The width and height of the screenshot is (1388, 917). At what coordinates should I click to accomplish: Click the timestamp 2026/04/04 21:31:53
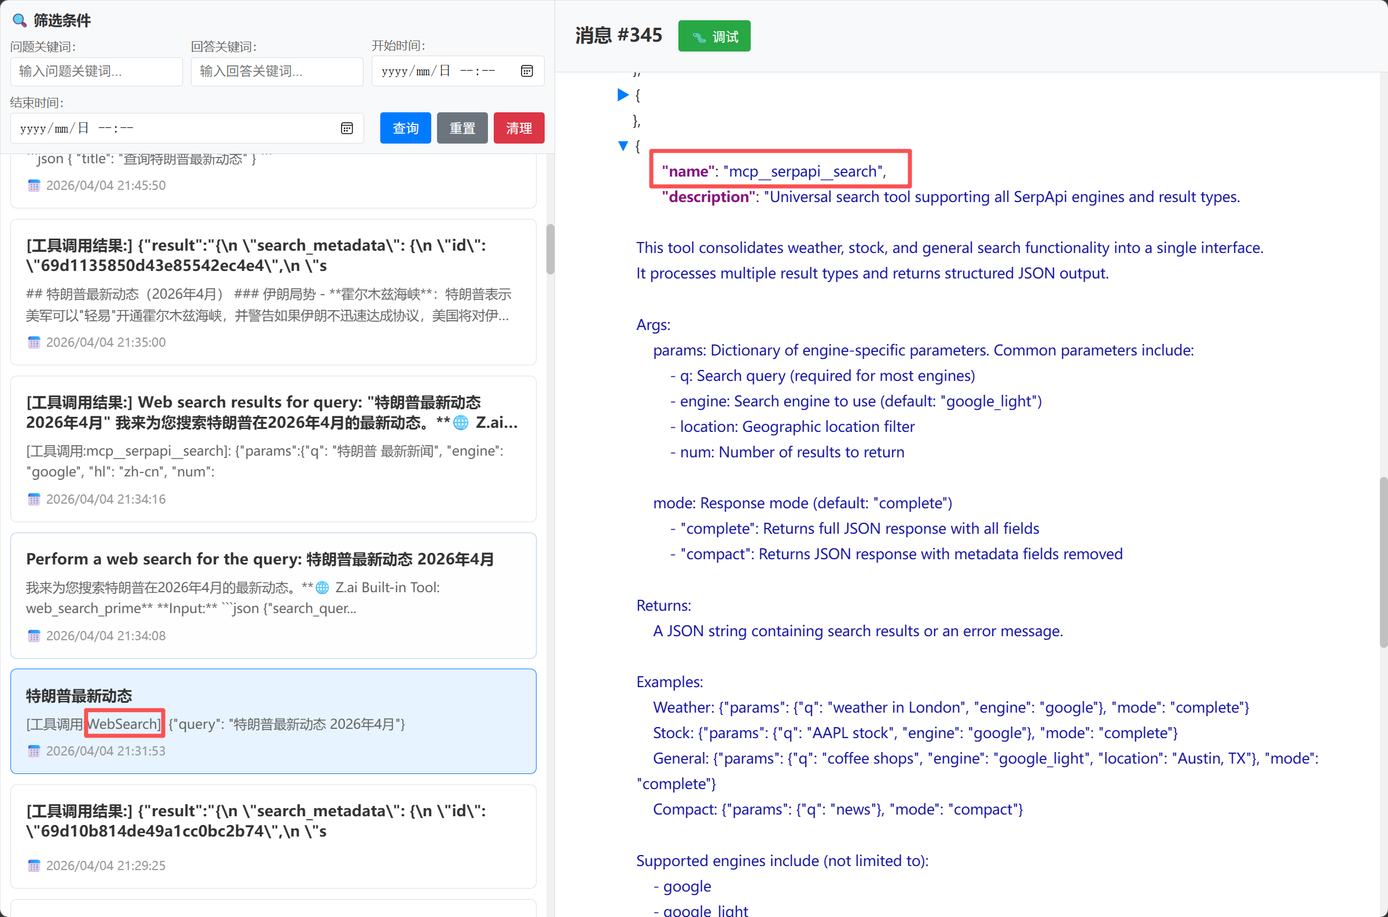(x=106, y=751)
